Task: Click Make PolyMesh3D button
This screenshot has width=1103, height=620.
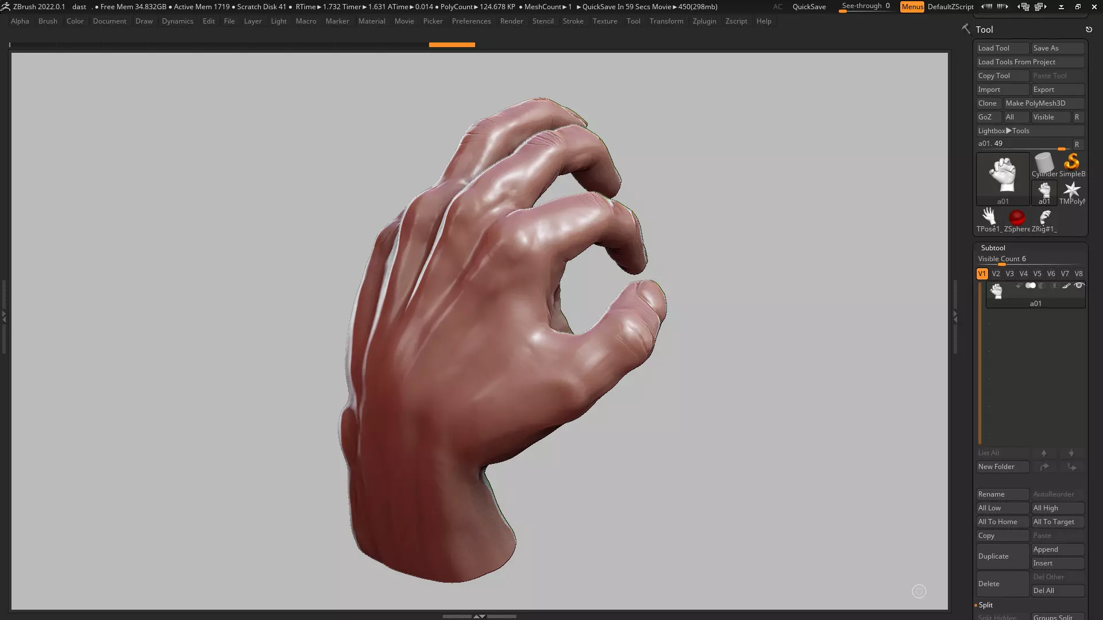Action: tap(1044, 103)
